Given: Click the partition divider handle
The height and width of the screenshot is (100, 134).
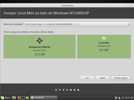Looking at the screenshot, I should (76, 47).
